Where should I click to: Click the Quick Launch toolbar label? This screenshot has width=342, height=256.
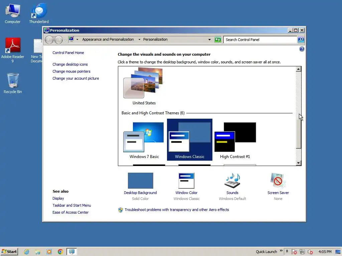pos(266,252)
